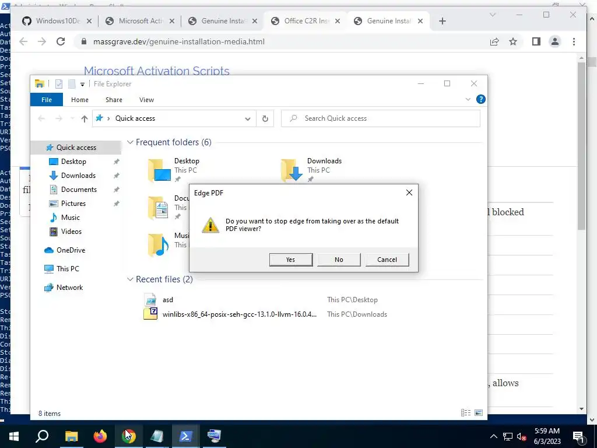
Task: Click File Explorer's Forward arrow
Action: (x=59, y=118)
